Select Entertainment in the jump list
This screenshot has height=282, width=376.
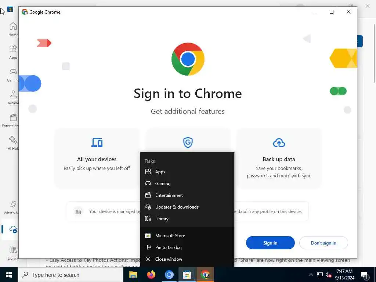pyautogui.click(x=187, y=195)
